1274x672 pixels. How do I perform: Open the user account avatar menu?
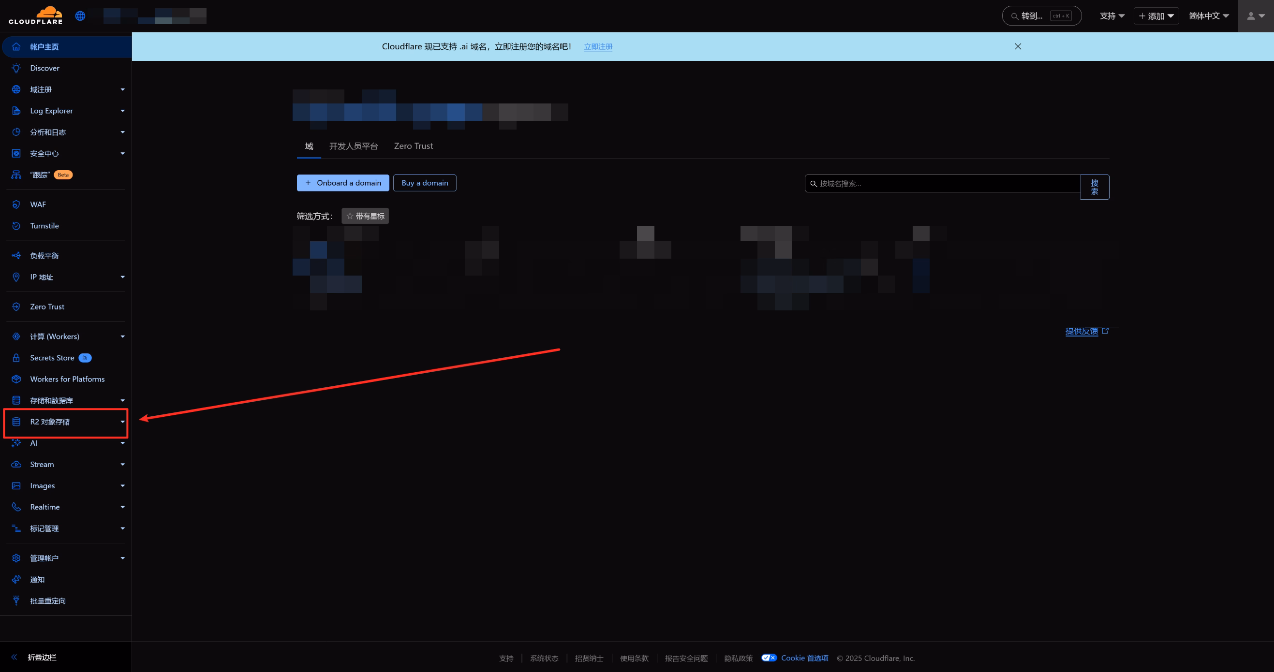(1255, 16)
